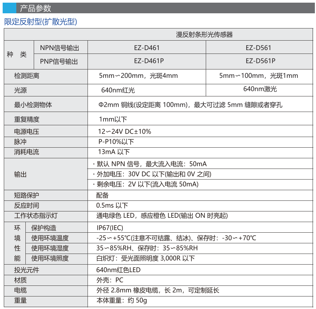The height and width of the screenshot is (309, 316).
Task: Select the 640nm激光 light source cell
Action: [260, 89]
